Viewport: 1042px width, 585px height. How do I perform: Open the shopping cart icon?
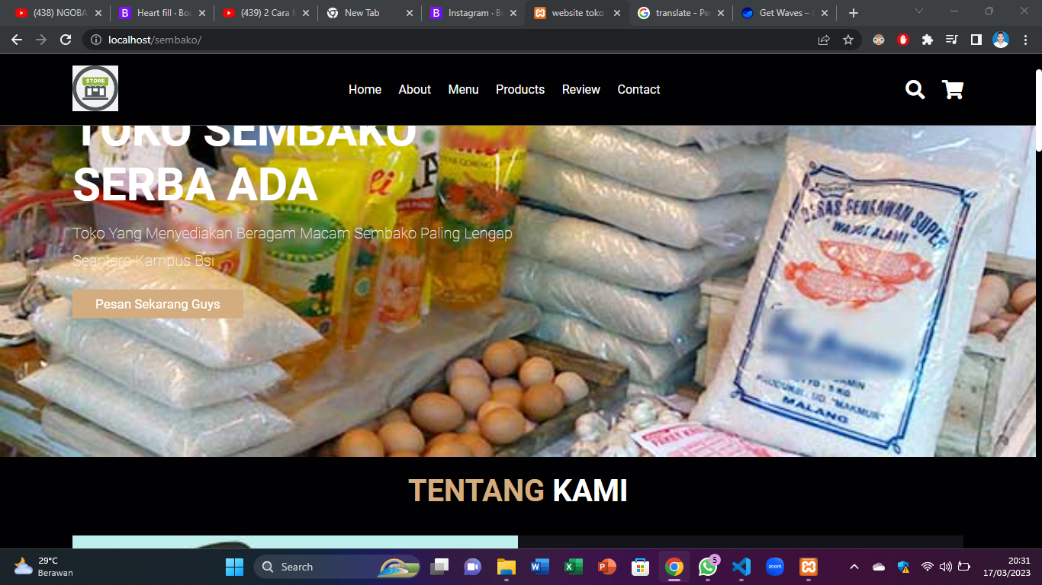[x=953, y=90]
